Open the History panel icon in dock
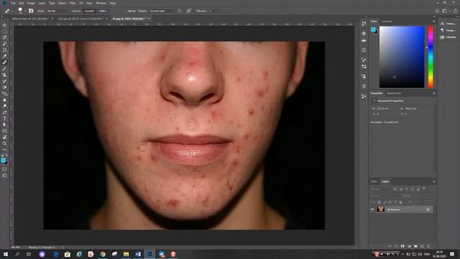Screen dimensions: 460x259 (x=364, y=24)
